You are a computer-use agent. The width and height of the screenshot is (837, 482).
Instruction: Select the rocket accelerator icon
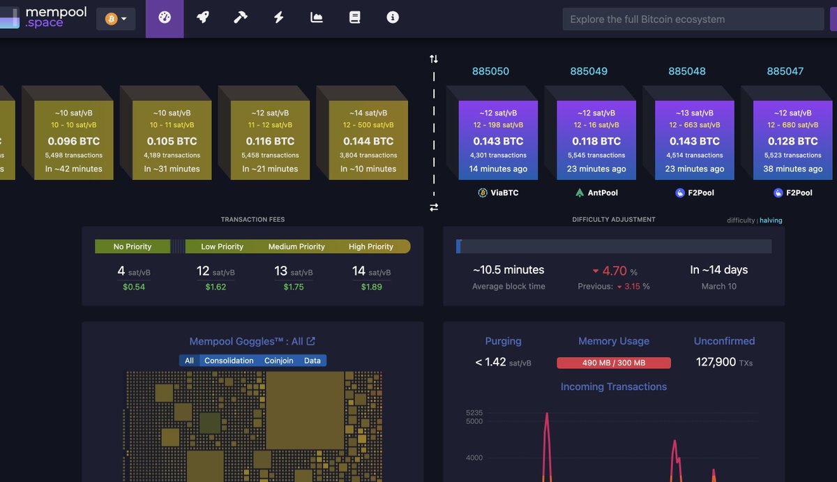click(202, 19)
